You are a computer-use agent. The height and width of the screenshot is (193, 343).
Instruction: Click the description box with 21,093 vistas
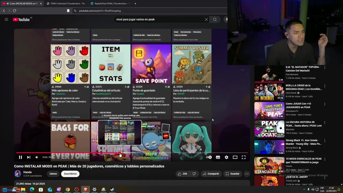coord(132,183)
